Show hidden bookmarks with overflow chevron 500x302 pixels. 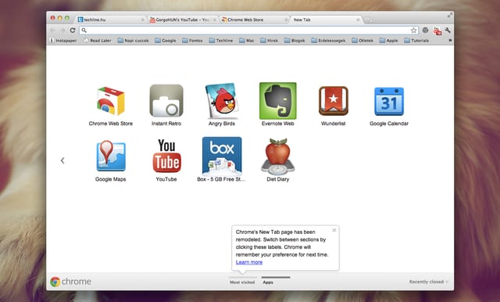(x=450, y=40)
